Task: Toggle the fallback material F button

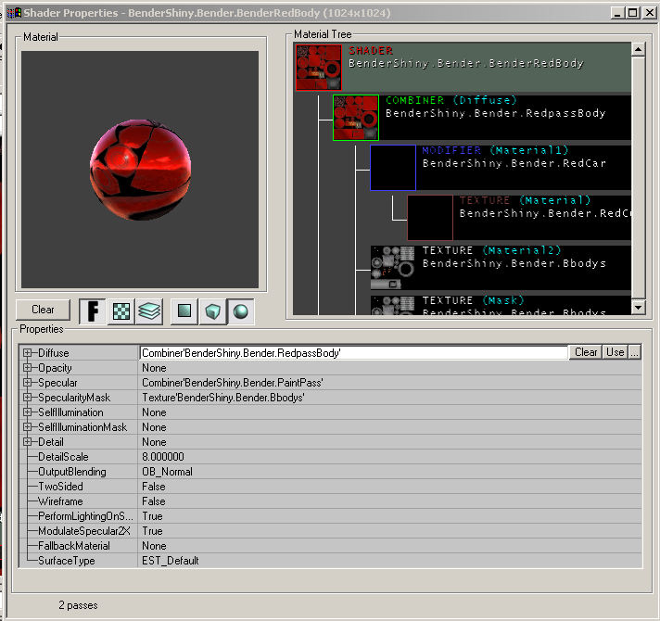Action: pyautogui.click(x=93, y=311)
